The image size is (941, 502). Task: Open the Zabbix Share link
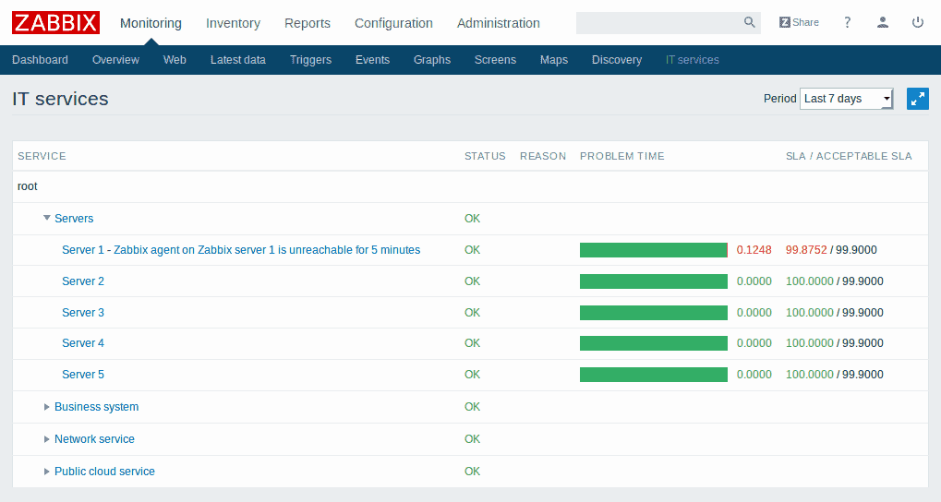point(799,22)
